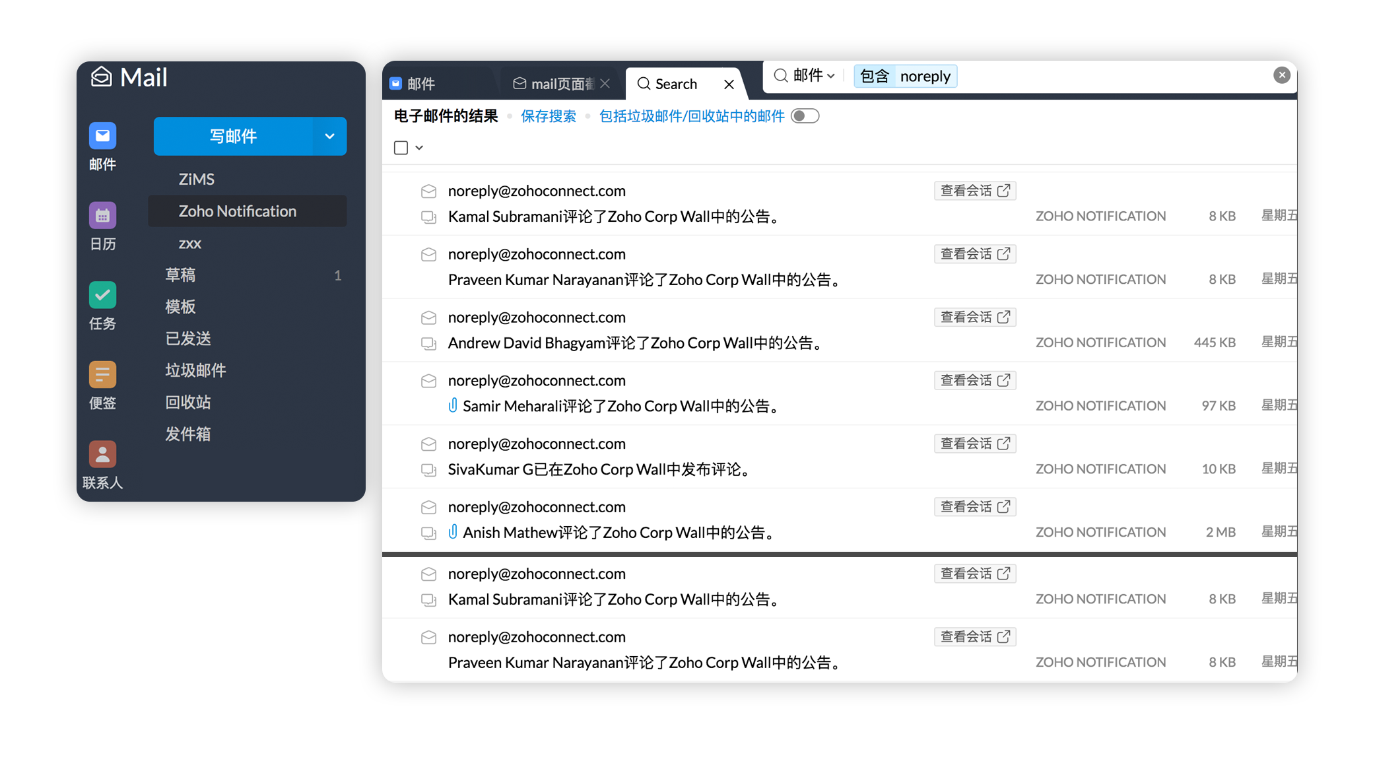Viewport: 1373px width, 771px height.
Task: Open the Tasks (任务) sidebar icon
Action: [x=102, y=295]
